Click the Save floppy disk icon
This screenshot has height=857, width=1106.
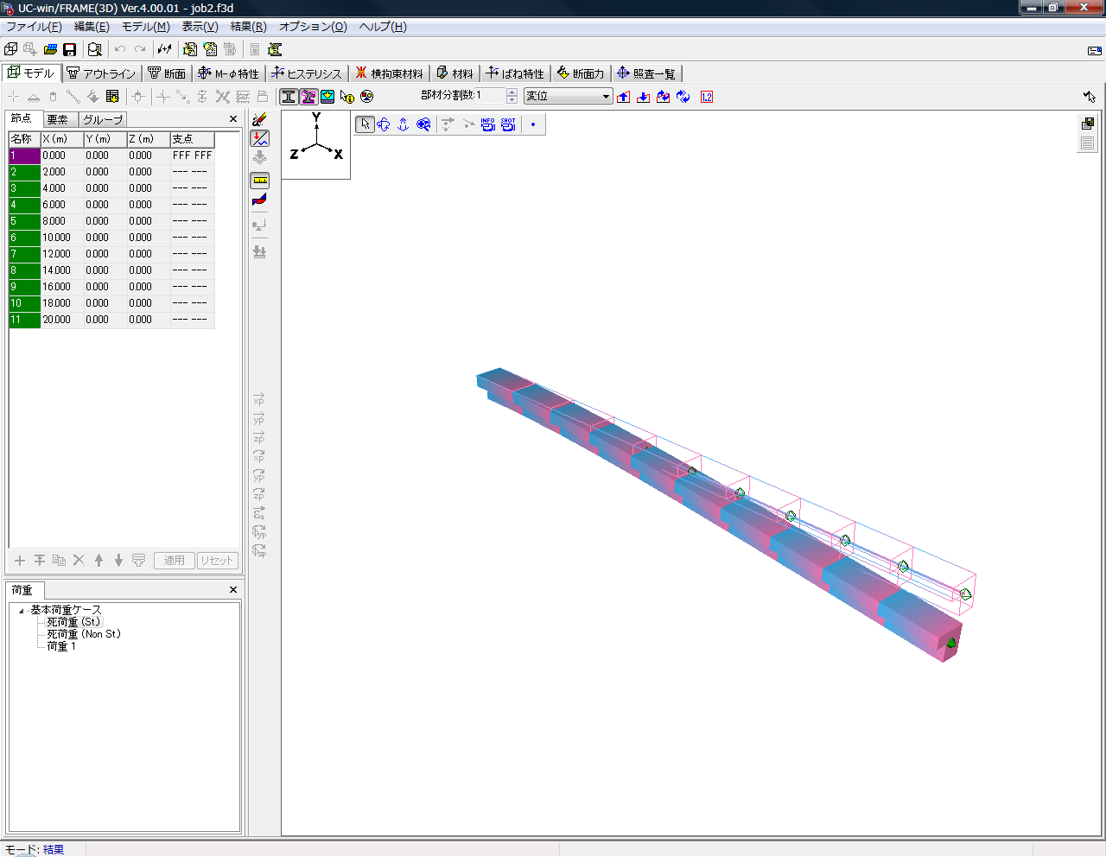pos(70,50)
